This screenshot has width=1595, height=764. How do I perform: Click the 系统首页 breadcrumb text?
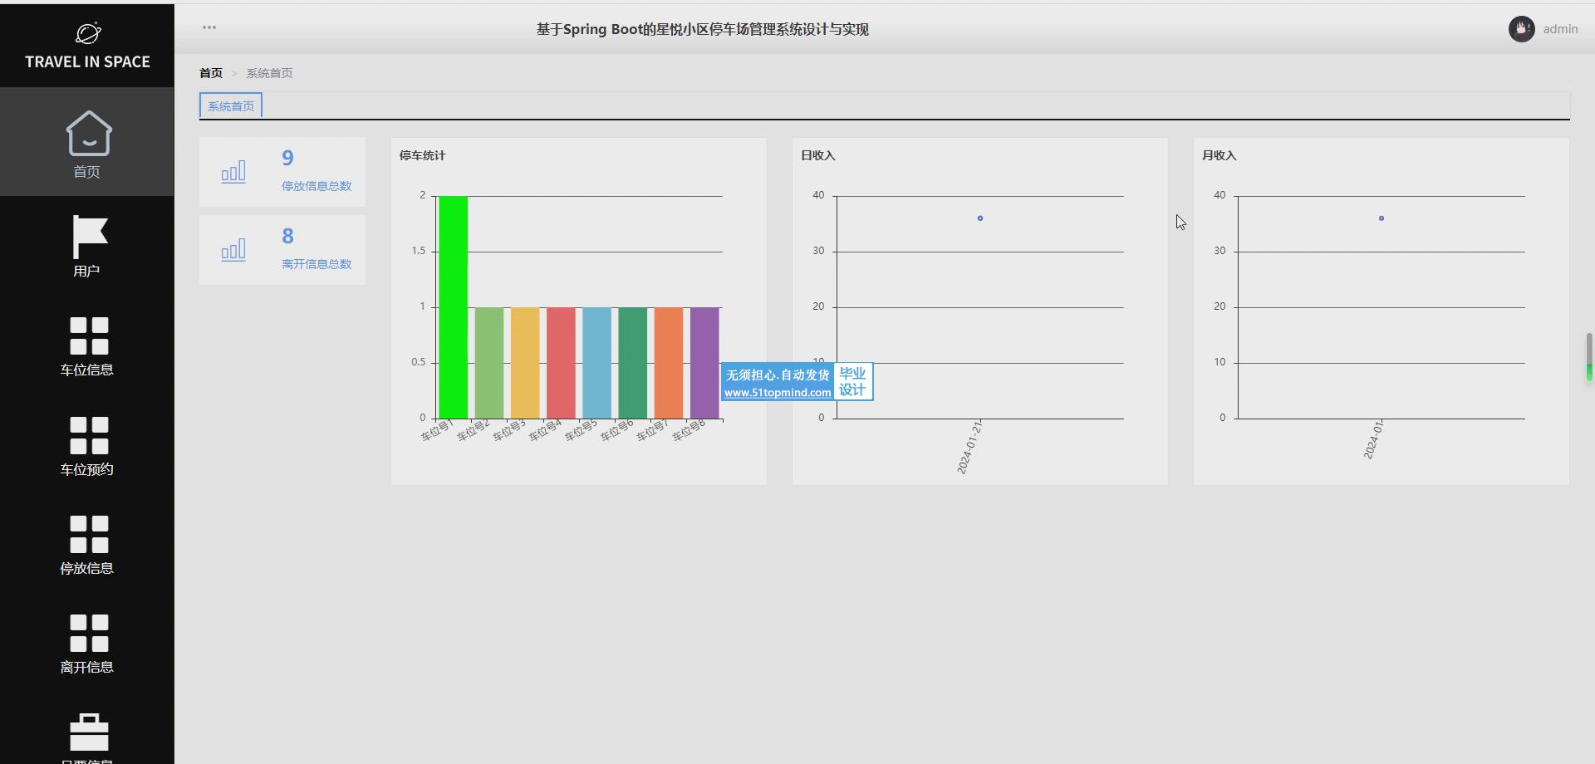pos(269,73)
